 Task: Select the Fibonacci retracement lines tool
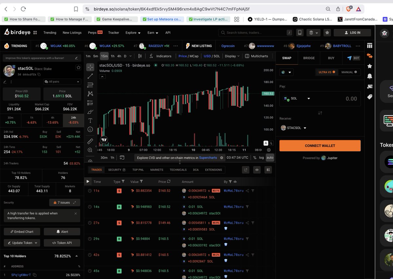(x=90, y=85)
